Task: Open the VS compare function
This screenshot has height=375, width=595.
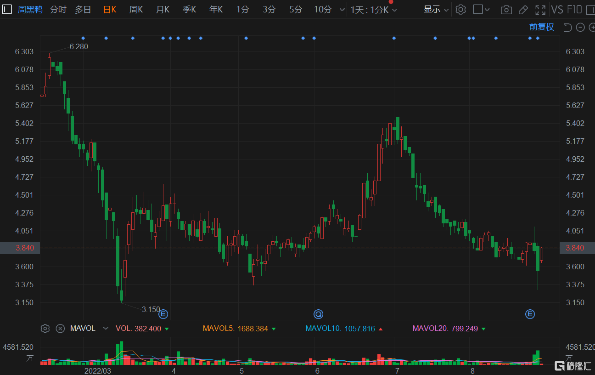Action: coord(557,10)
